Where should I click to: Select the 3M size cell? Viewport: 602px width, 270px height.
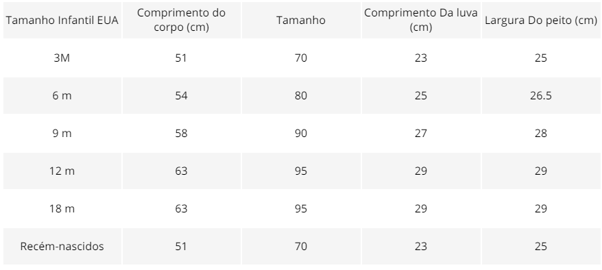[62, 58]
